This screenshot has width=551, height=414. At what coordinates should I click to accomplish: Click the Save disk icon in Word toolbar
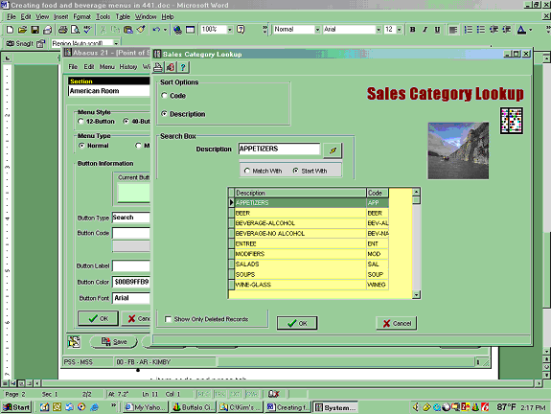point(34,30)
